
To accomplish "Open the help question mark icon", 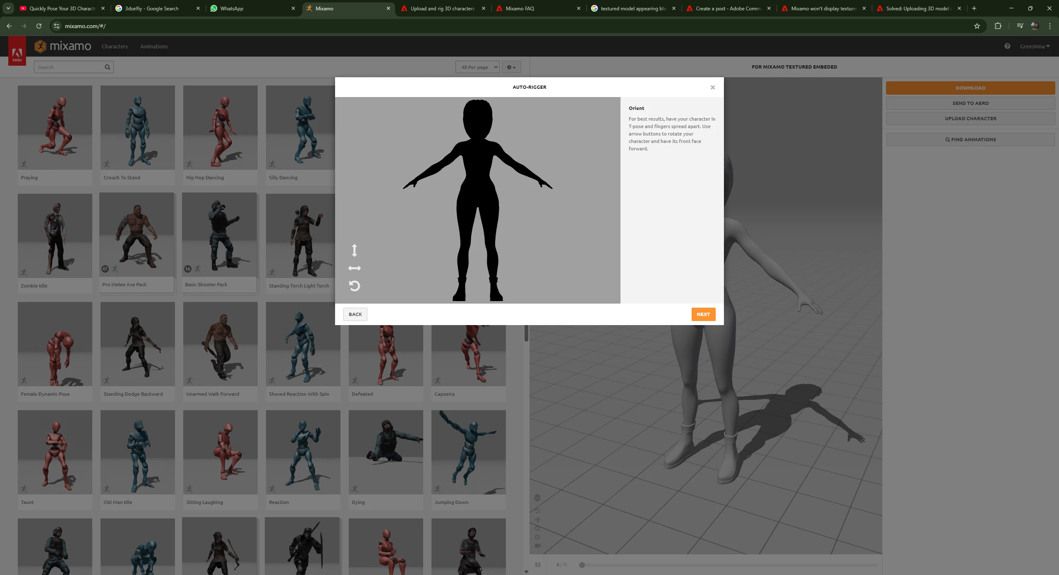I will point(1007,46).
